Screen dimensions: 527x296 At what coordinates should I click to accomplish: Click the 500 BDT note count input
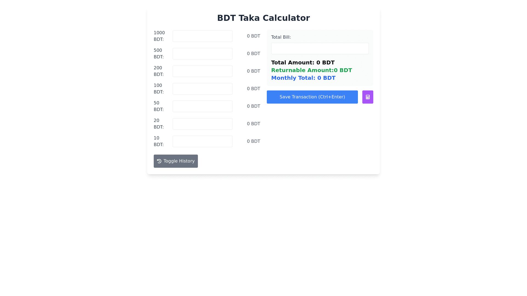pos(202,54)
